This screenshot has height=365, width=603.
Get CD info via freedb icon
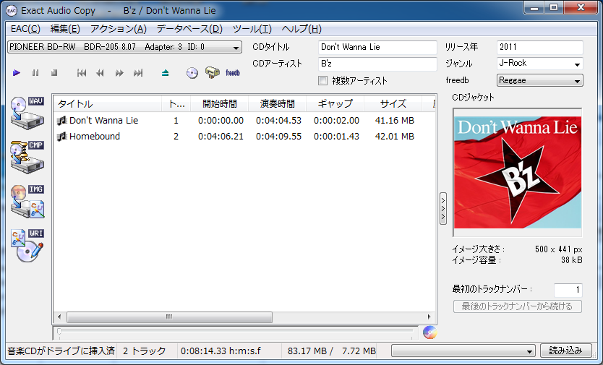pyautogui.click(x=233, y=73)
